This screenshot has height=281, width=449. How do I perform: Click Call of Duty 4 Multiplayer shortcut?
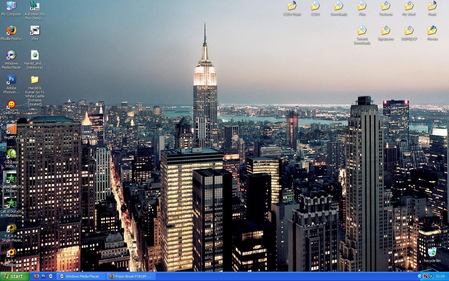pyautogui.click(x=11, y=203)
